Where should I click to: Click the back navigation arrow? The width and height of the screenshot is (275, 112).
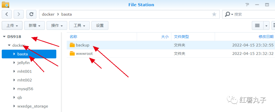[x=7, y=14]
